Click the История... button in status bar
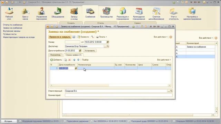The width and height of the screenshot is (221, 124). tap(9, 121)
